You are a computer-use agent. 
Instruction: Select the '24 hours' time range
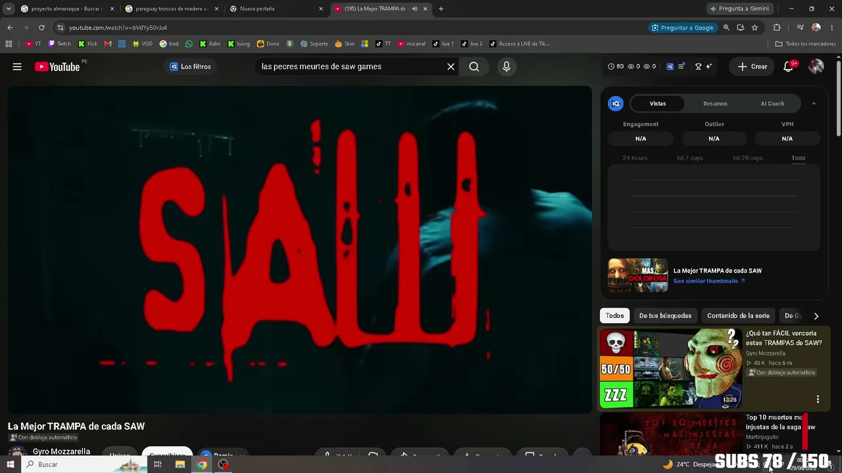[x=635, y=158]
